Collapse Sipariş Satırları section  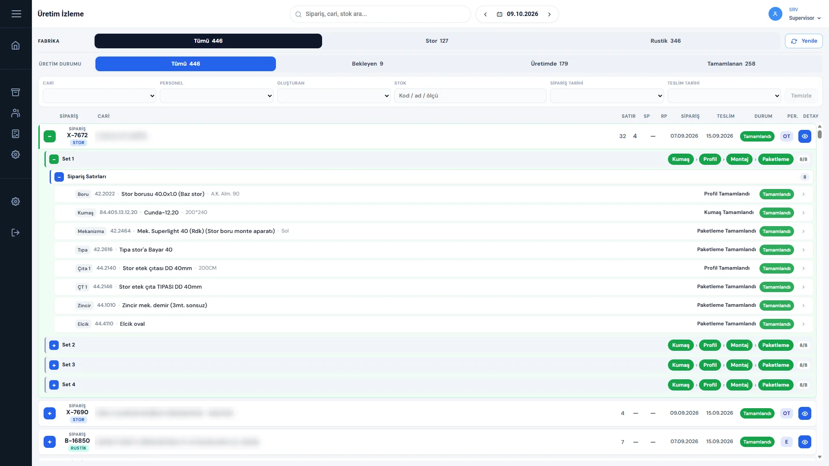point(59,177)
